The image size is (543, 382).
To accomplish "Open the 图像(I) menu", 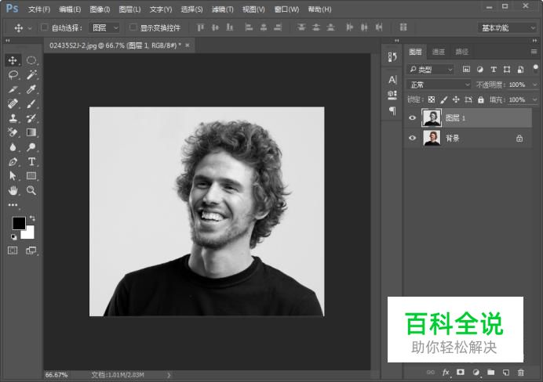I will click(x=100, y=9).
